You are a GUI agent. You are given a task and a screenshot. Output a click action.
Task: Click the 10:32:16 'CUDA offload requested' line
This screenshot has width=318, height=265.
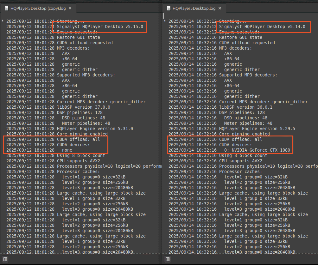(222, 43)
